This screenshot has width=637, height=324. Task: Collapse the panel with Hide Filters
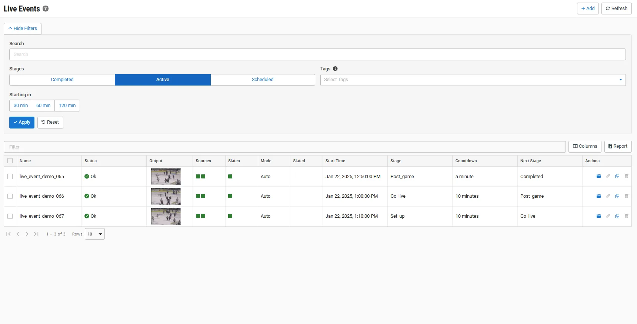[x=23, y=29]
